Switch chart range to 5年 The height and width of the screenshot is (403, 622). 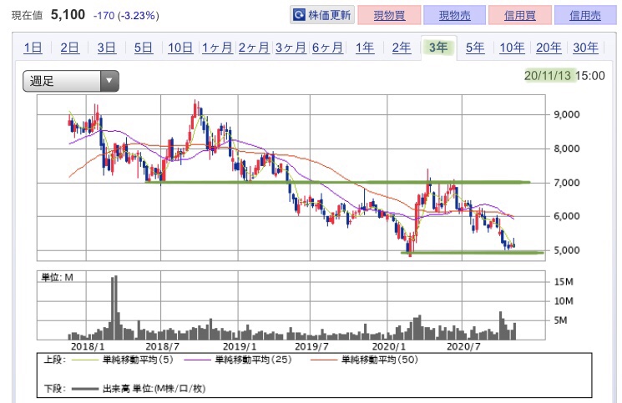[x=475, y=48]
